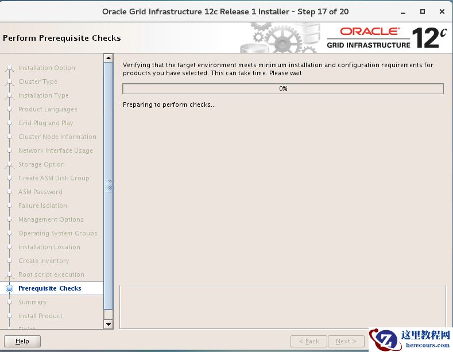453x352 pixels.
Task: Select Create ASM Disk Group step
Action: point(54,178)
